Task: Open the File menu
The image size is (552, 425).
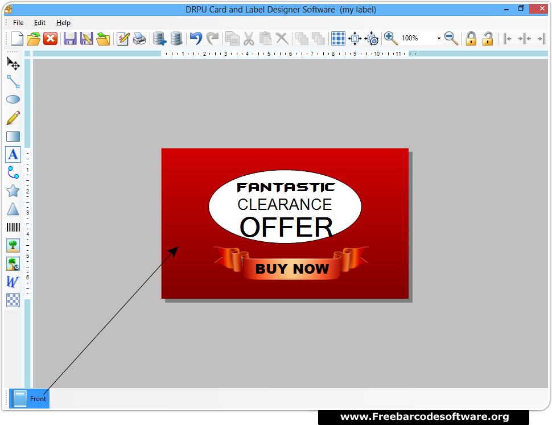Action: pos(18,23)
